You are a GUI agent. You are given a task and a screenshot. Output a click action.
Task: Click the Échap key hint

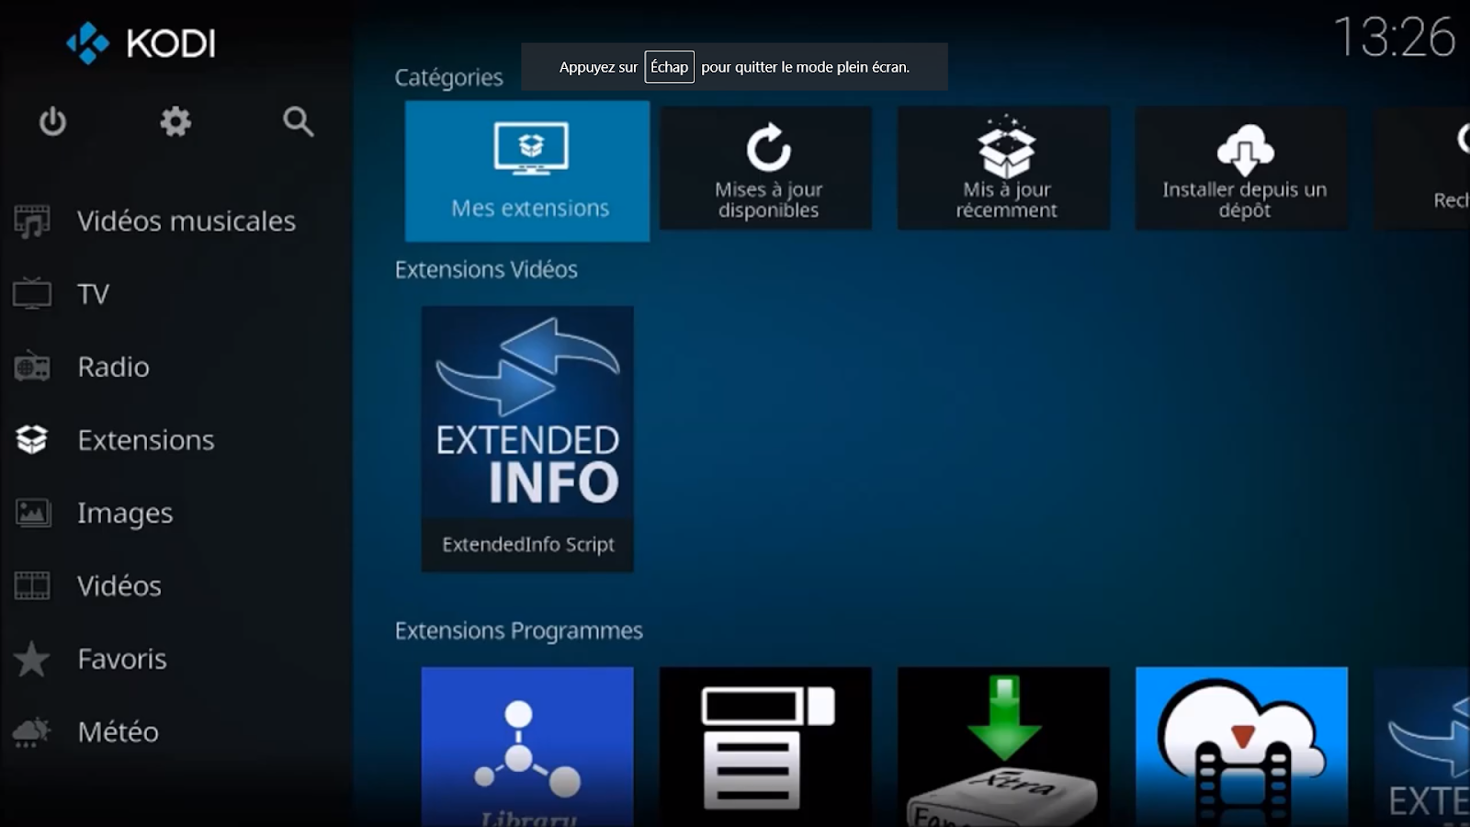669,67
